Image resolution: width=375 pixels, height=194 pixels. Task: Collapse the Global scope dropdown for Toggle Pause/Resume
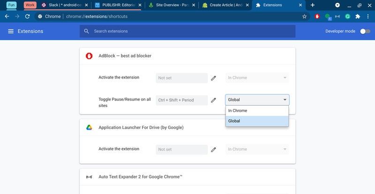coord(257,100)
